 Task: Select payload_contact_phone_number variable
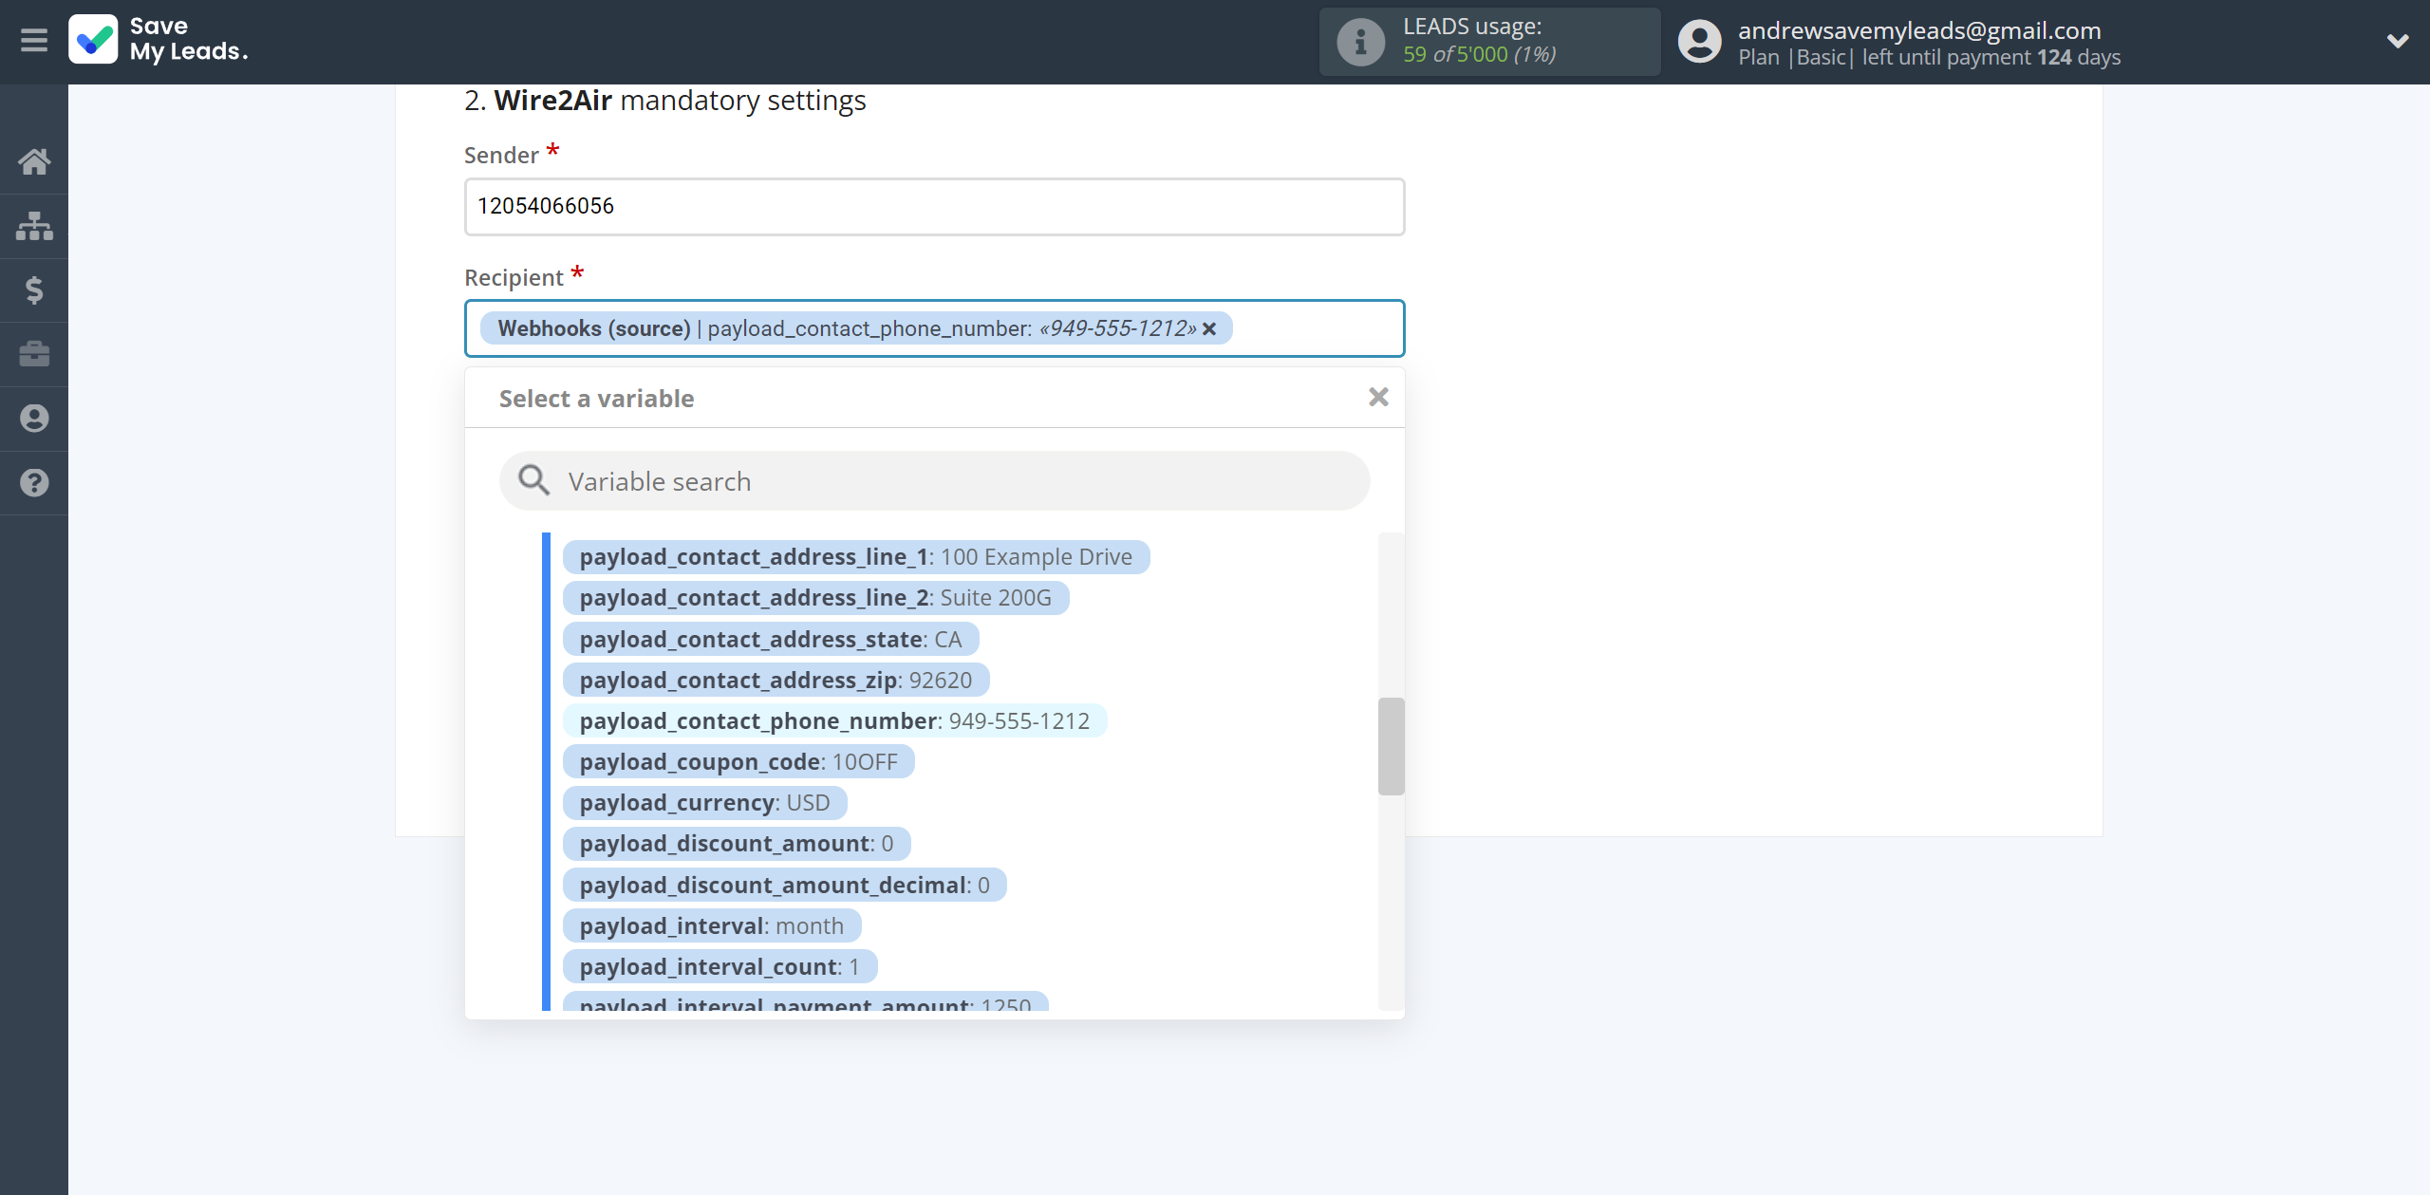[834, 720]
